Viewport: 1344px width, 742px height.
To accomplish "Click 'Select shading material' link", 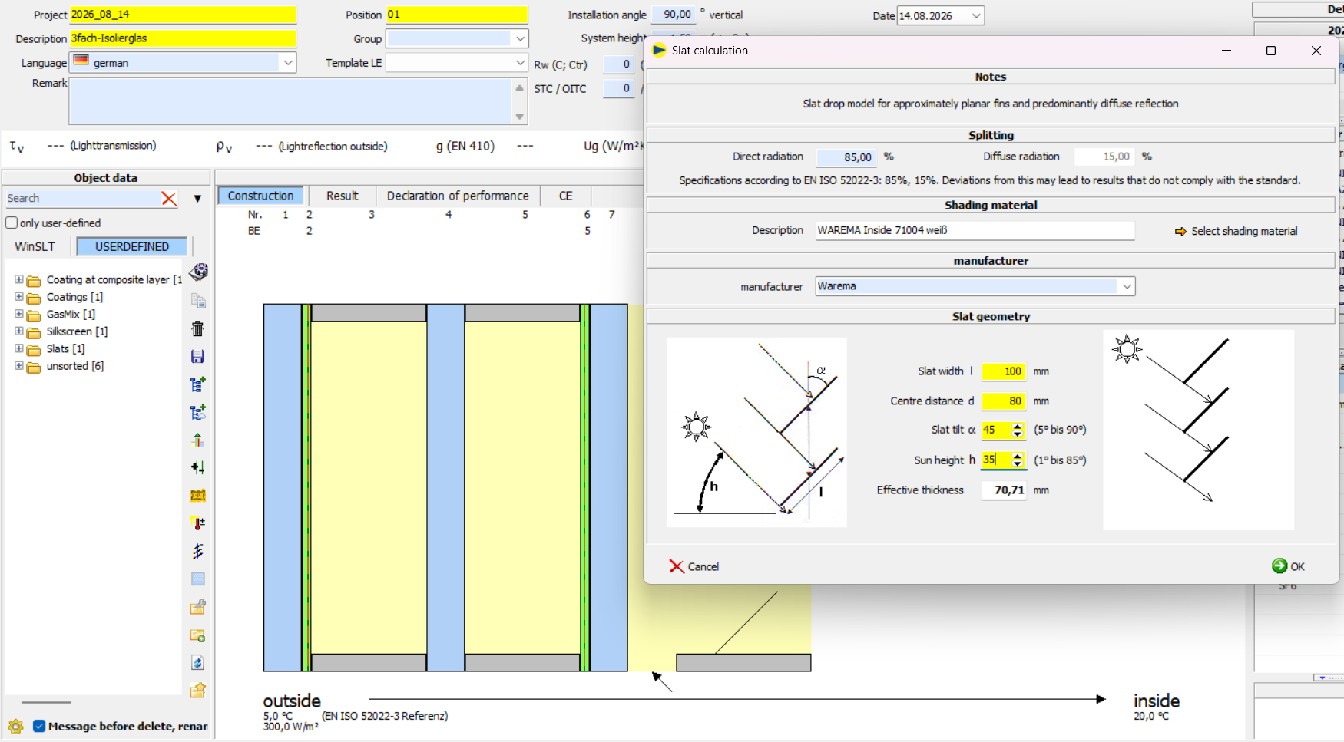I will (1244, 231).
